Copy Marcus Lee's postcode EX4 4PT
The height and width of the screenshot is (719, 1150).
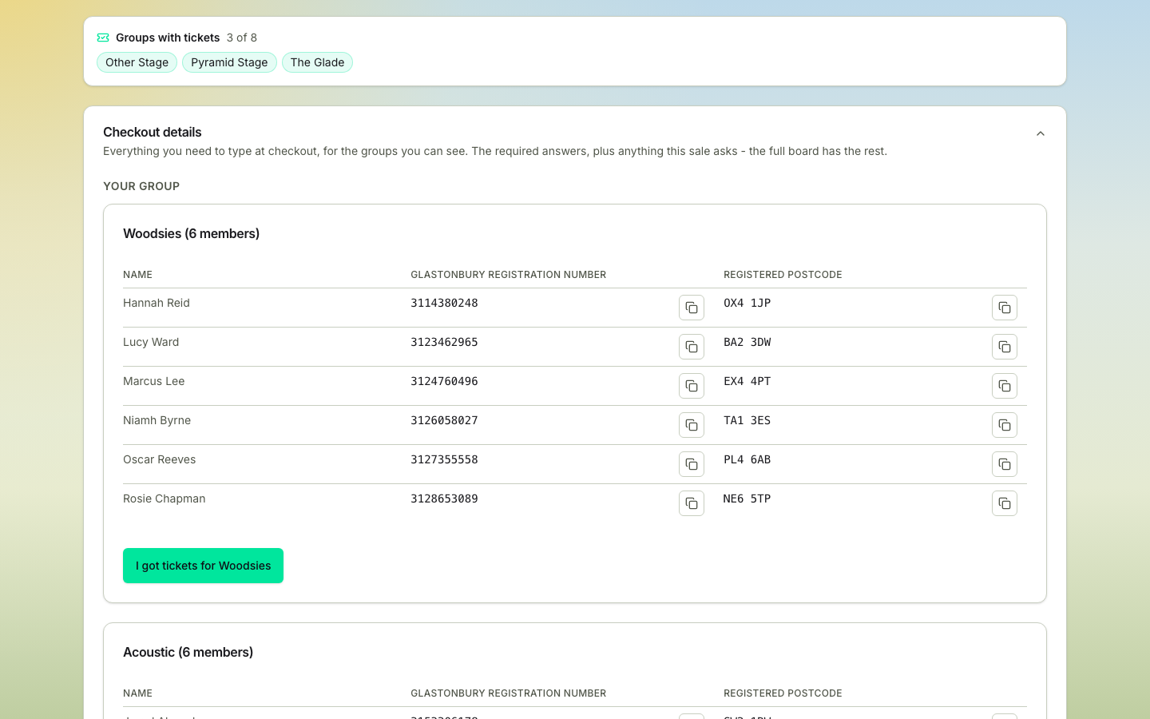point(1005,386)
